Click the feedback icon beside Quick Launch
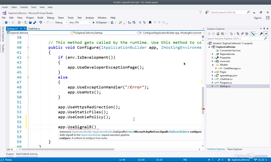Viewport: 271px width, 162px height. click(x=207, y=12)
